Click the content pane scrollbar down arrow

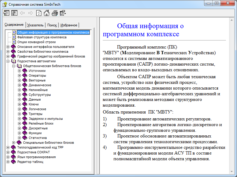click(x=231, y=172)
